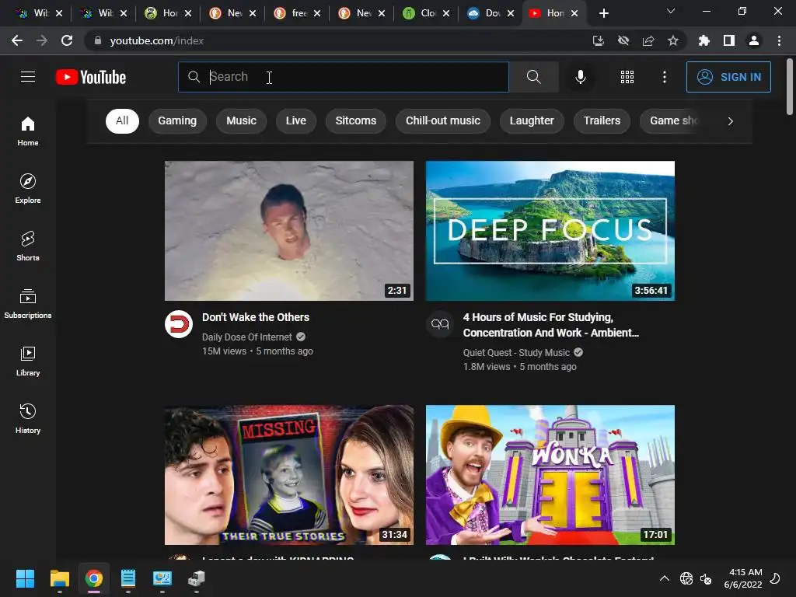Go to Home in the sidebar
This screenshot has height=597, width=796.
point(28,131)
